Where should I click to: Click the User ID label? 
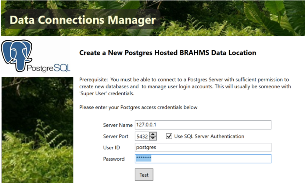coord(111,148)
